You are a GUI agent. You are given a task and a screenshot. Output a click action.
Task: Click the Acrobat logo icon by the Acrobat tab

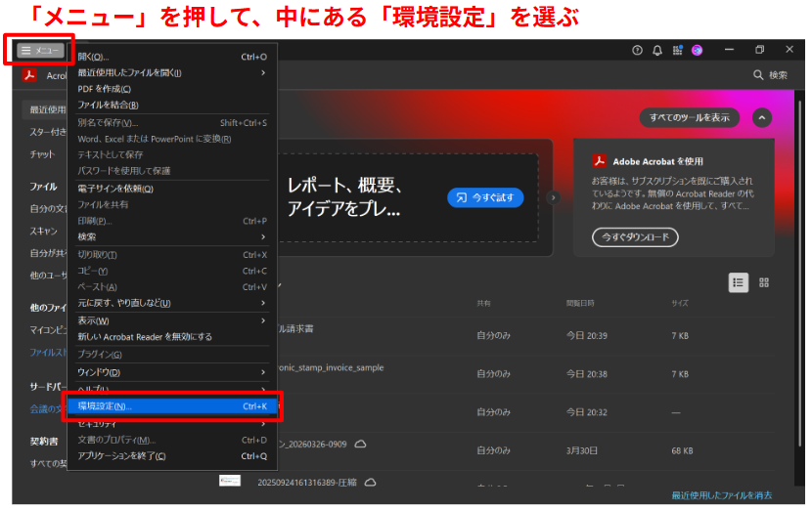(x=29, y=75)
